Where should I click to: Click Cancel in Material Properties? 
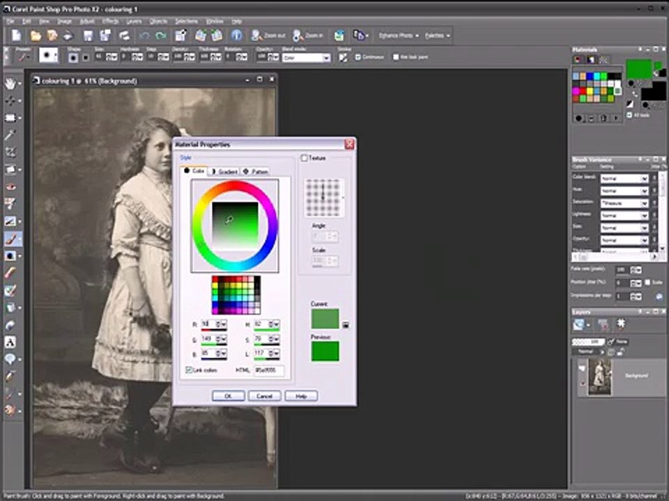[x=265, y=396]
